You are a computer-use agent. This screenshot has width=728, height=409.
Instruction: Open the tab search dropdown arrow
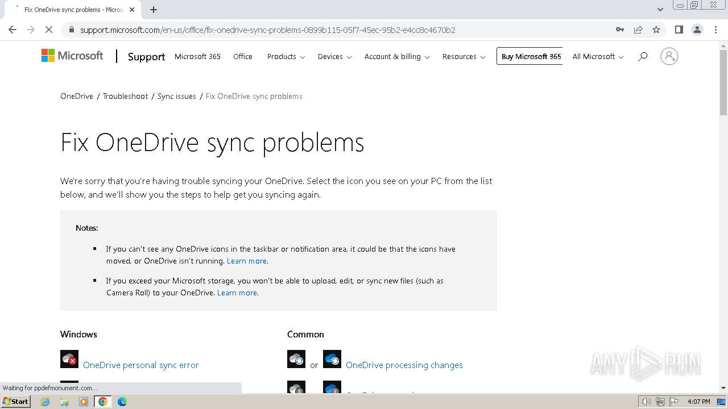point(660,10)
